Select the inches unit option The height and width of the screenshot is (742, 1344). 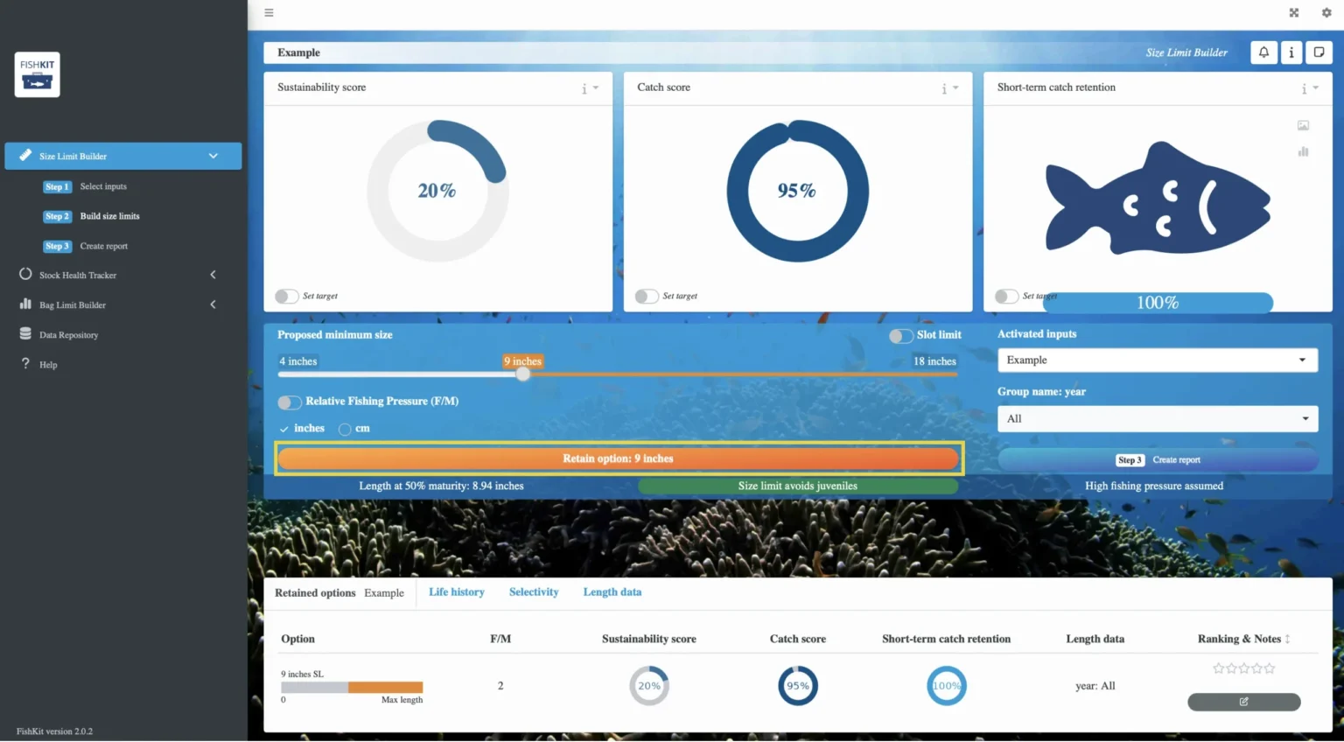point(302,428)
